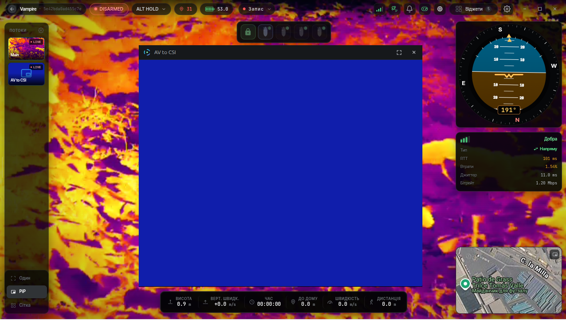Viewport: 566px width, 320px height.
Task: Switch layout to Сітка
Action: pyautogui.click(x=27, y=305)
